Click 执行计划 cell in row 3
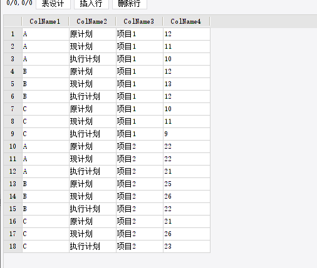Viewport: 317px width, 268px height. (93, 59)
